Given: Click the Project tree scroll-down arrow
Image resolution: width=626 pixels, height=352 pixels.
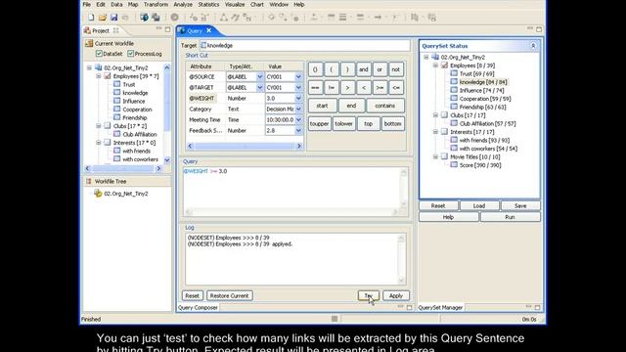Looking at the screenshot, I should [x=167, y=160].
